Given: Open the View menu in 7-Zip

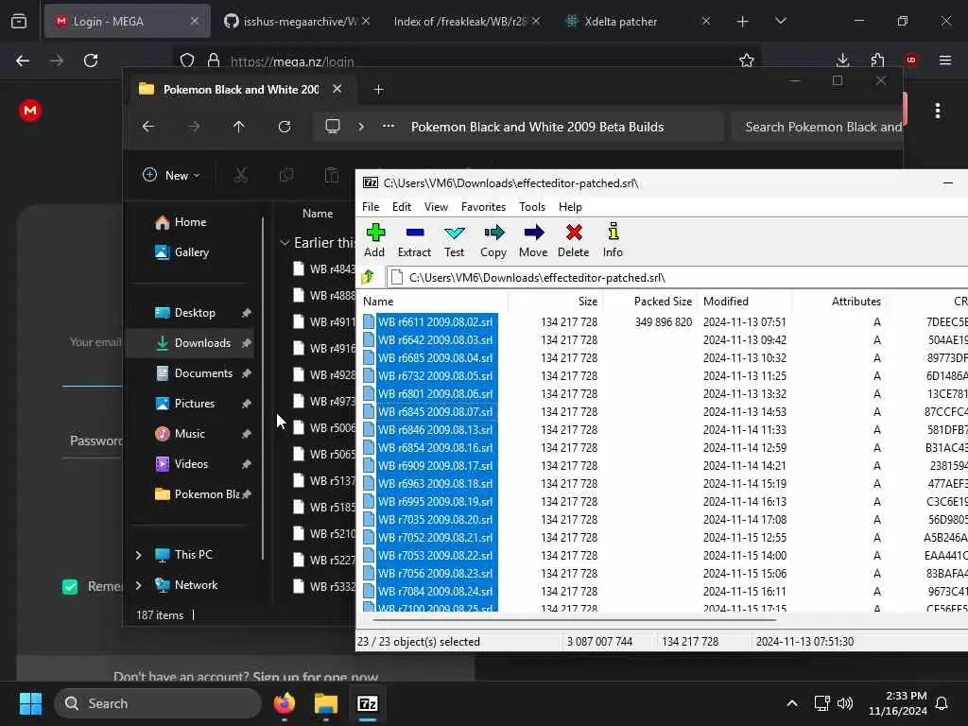Looking at the screenshot, I should tap(436, 207).
